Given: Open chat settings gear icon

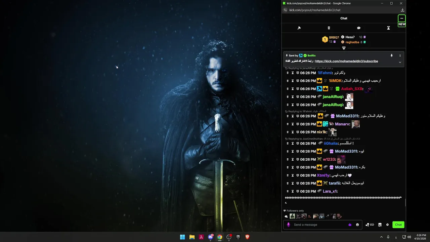Looking at the screenshot, I should (387, 225).
